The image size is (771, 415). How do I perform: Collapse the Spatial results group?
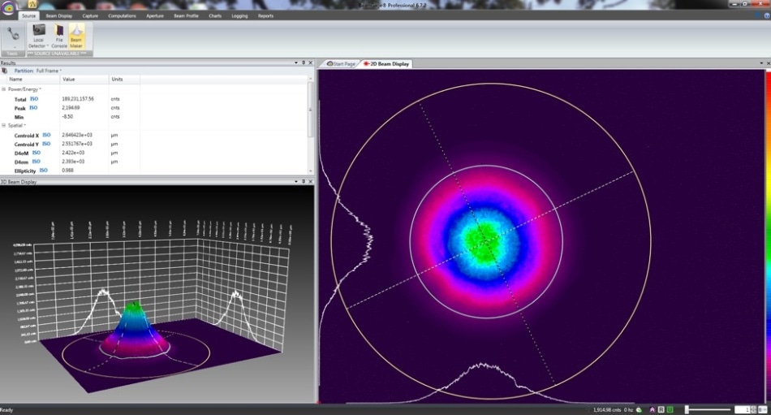3,126
